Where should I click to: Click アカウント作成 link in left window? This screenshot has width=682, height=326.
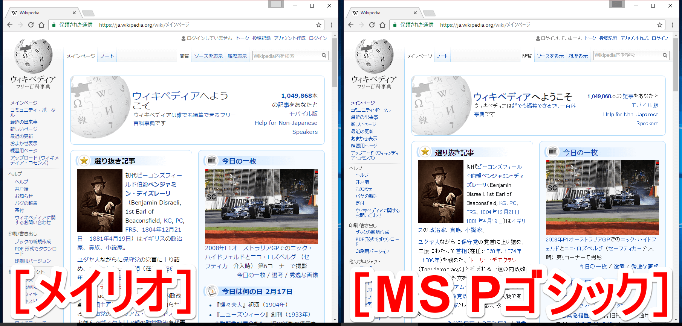(290, 38)
